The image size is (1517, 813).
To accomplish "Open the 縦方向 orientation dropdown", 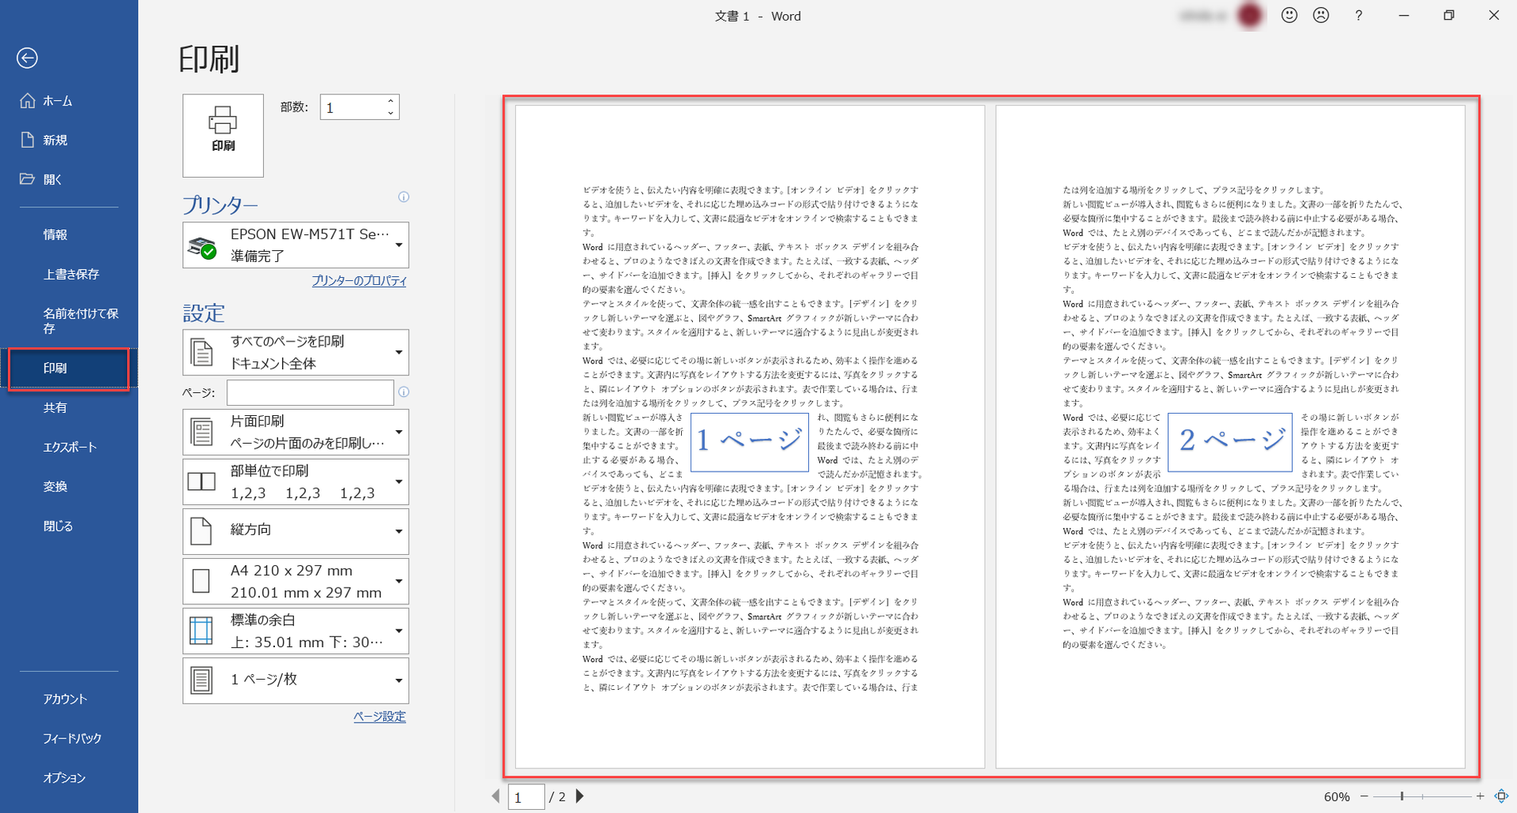I will 296,531.
